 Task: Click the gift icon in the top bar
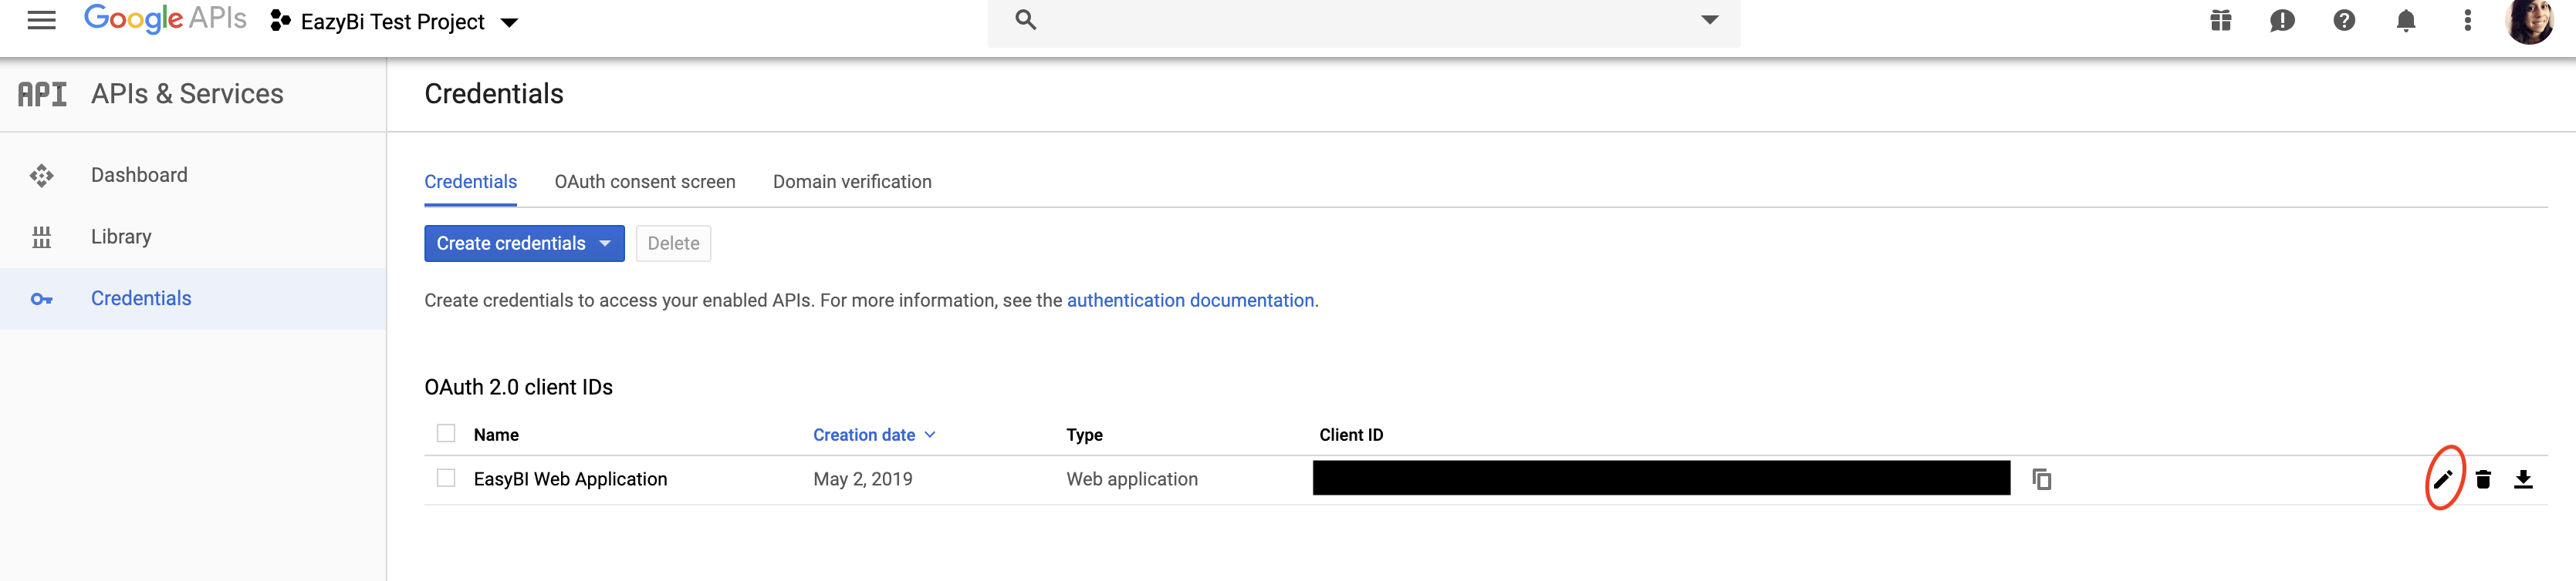tap(2220, 21)
